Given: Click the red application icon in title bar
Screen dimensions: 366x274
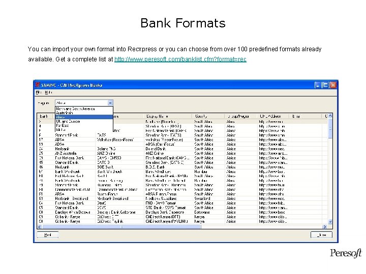Looking at the screenshot, I should 38,85.
